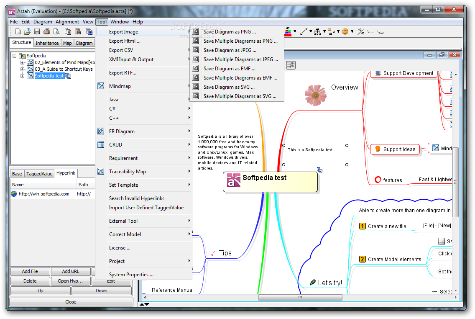Click the line style connector icon
This screenshot has height=319, width=475.
click(304, 31)
